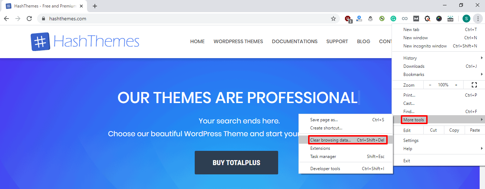
Task: Open Developer tools from submenu
Action: (346, 169)
